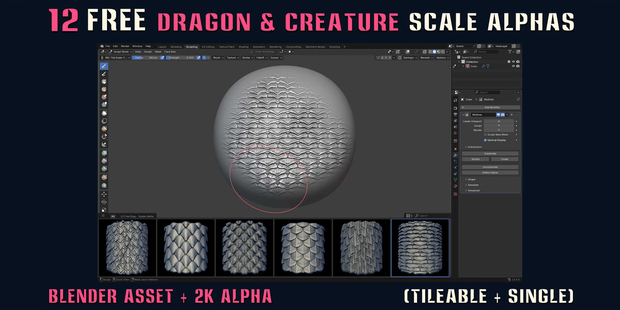Open the Sculpt Mode selector dropdown
Image resolution: width=620 pixels, height=310 pixels.
(118, 52)
